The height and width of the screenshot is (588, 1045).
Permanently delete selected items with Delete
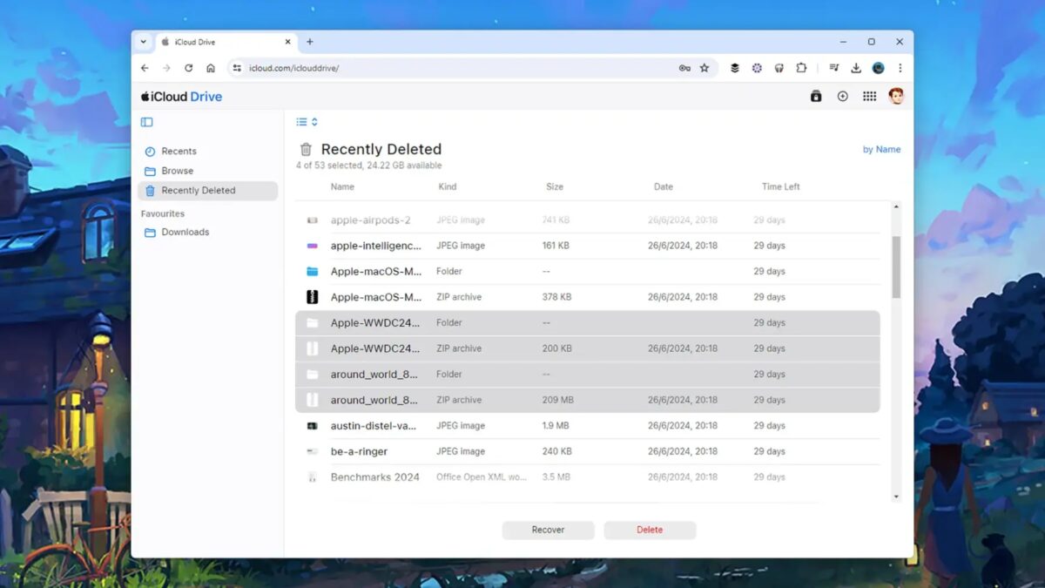650,530
